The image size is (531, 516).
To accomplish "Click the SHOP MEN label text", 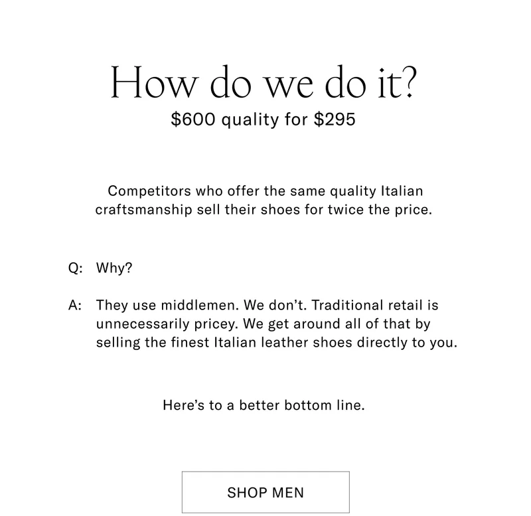I will click(x=265, y=492).
